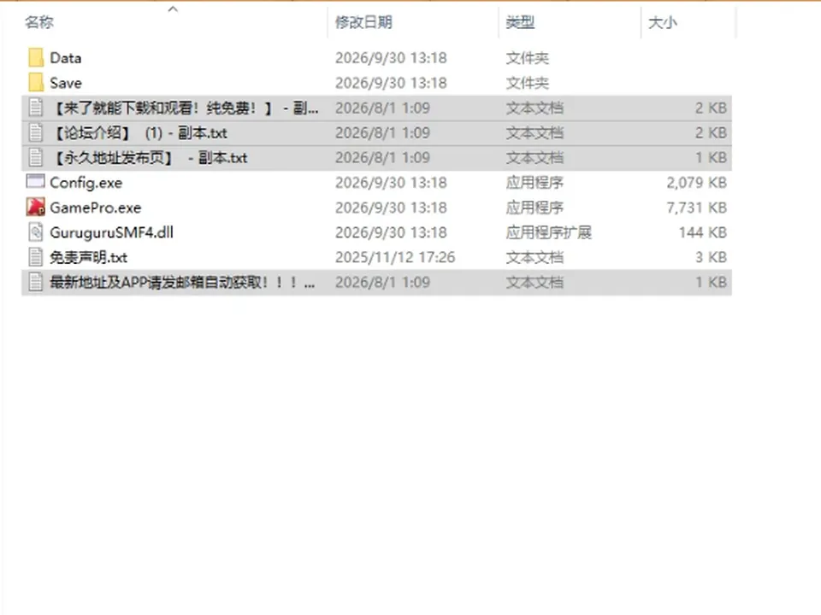821x615 pixels.
Task: Click the GuruguruSMF4.dll file icon
Action: (36, 232)
